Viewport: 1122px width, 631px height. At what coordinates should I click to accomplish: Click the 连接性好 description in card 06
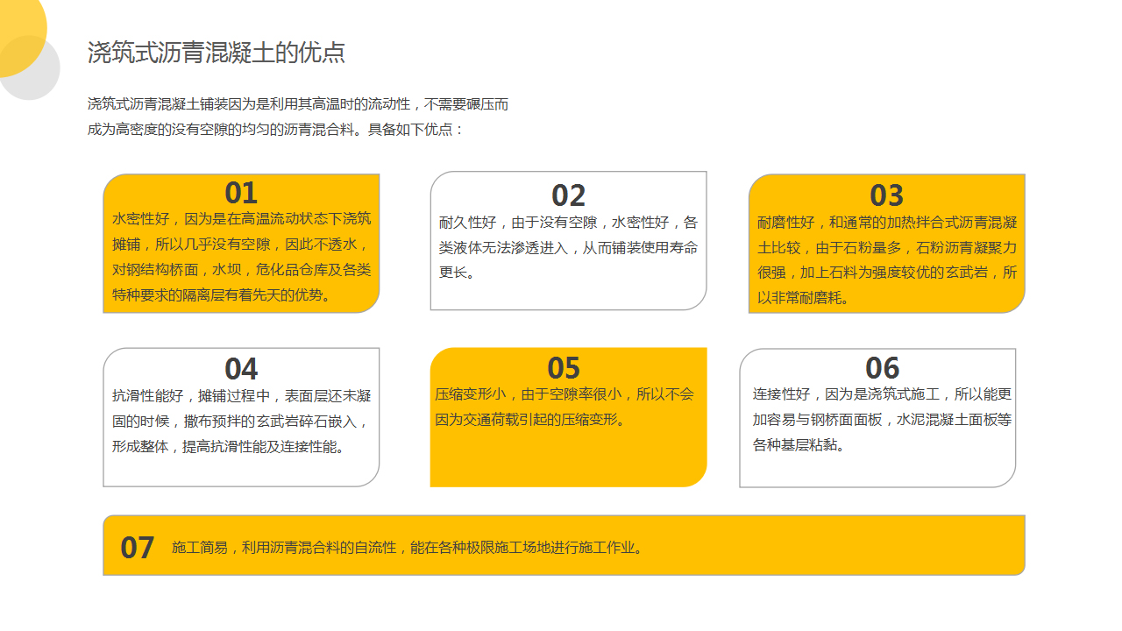883,420
